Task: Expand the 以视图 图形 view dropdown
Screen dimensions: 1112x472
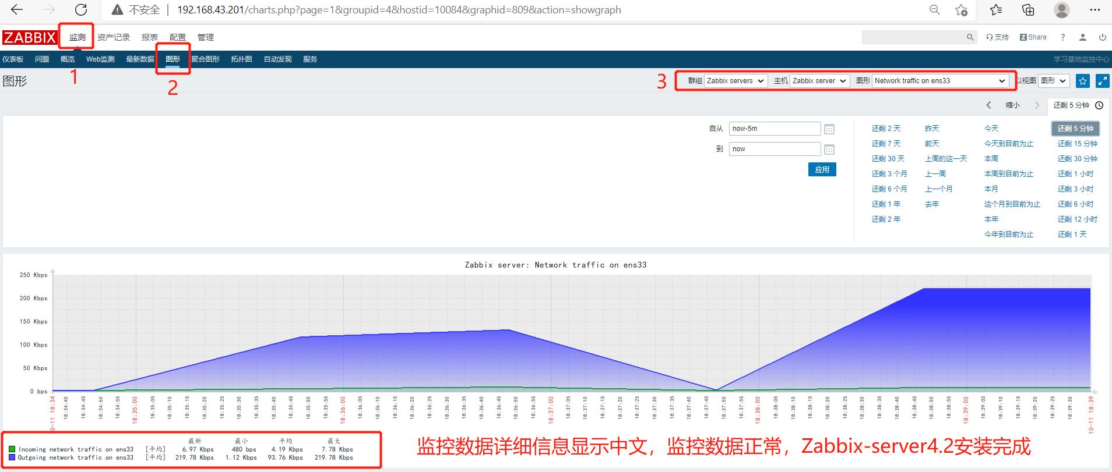Action: coord(1054,81)
